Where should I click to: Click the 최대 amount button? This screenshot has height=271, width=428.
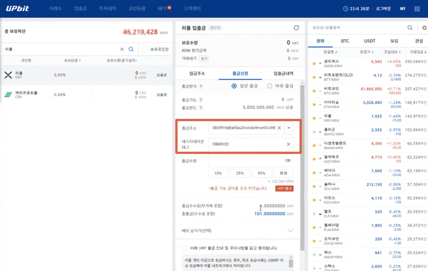pyautogui.click(x=284, y=173)
